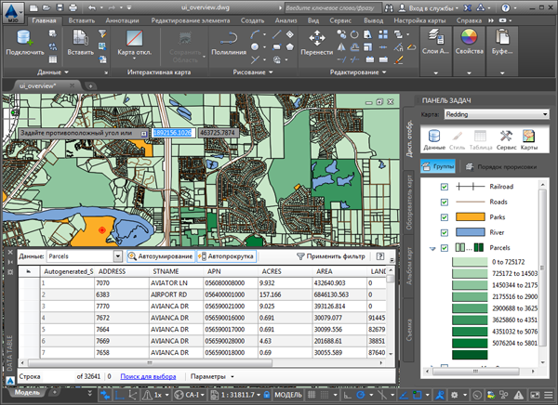Click the orange Parks color swatch
Image resolution: width=558 pixels, height=405 pixels.
pos(471,216)
